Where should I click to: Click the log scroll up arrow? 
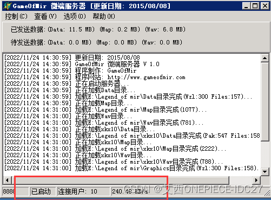pyautogui.click(x=265, y=58)
